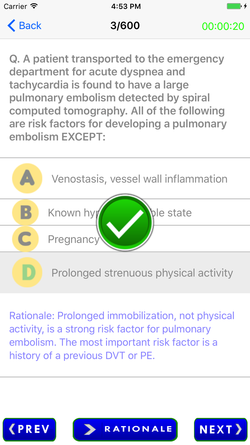
Task: Tap the green elapsed timer 00:00:20
Action: coord(223,26)
